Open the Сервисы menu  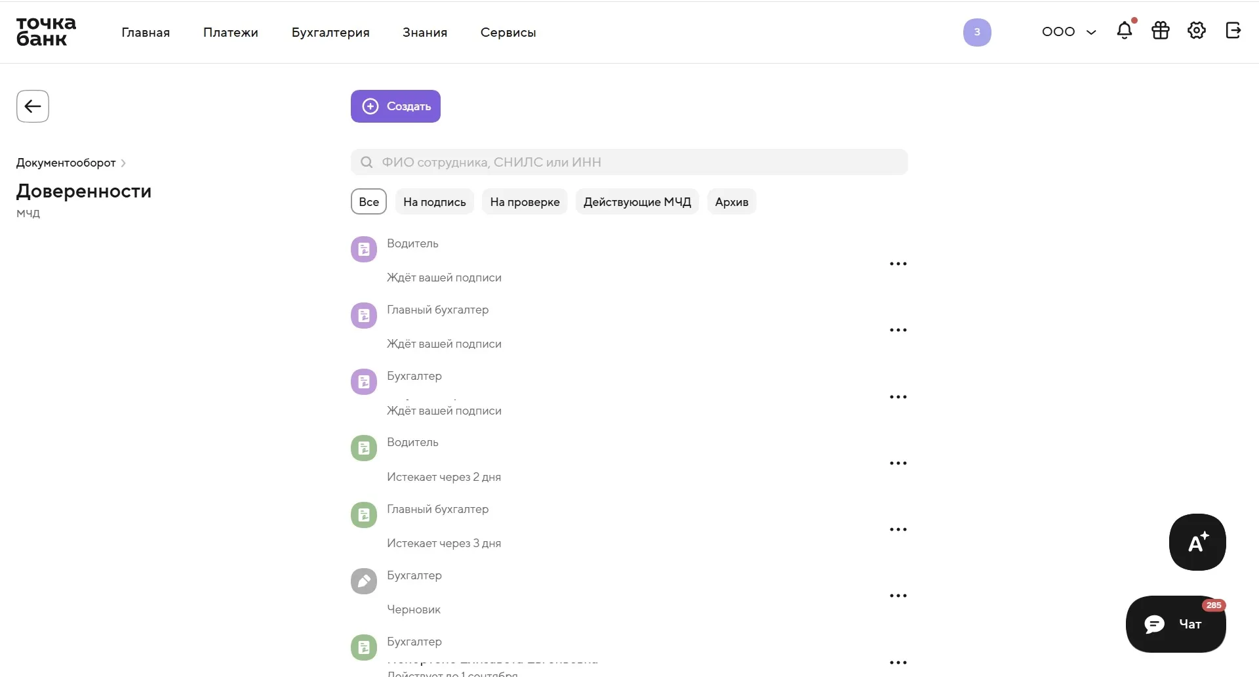pyautogui.click(x=508, y=32)
